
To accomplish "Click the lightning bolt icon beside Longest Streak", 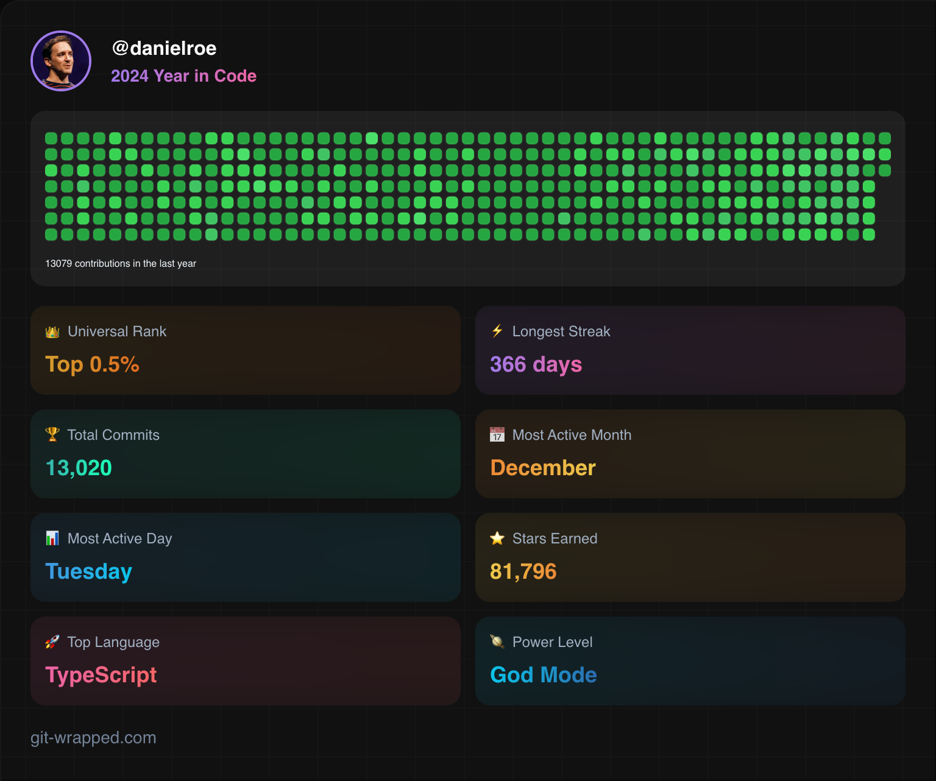I will 497,331.
